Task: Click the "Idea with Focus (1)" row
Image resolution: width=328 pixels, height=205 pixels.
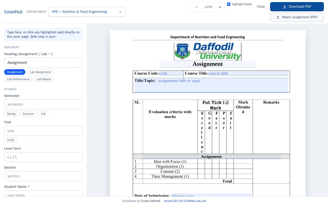Action: (170, 161)
